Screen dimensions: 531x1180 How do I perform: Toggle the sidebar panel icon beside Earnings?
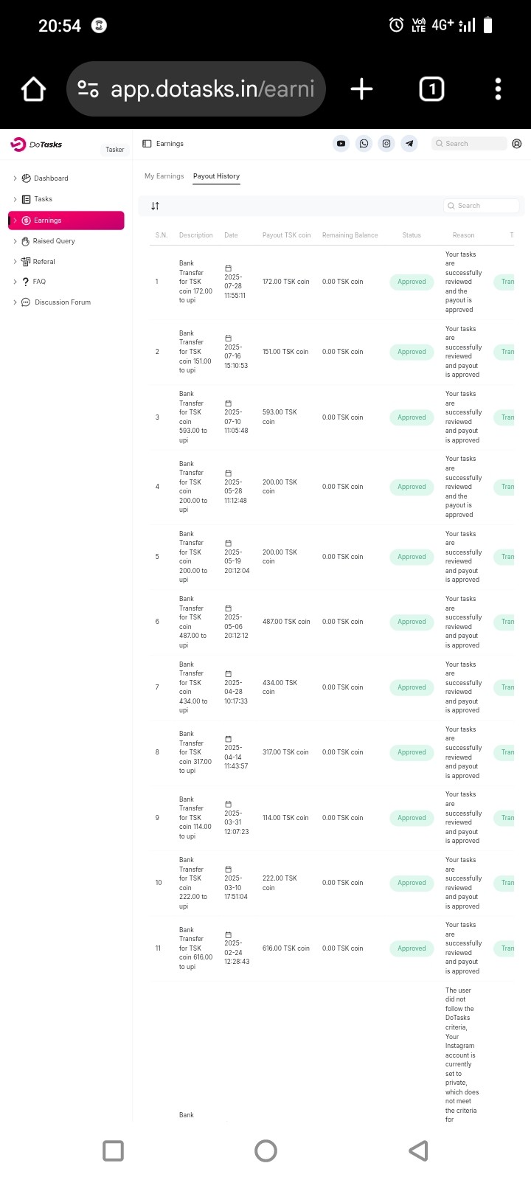click(x=147, y=144)
